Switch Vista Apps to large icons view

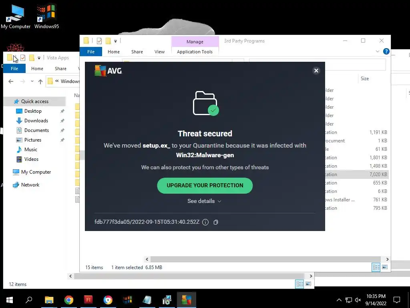click(x=308, y=284)
